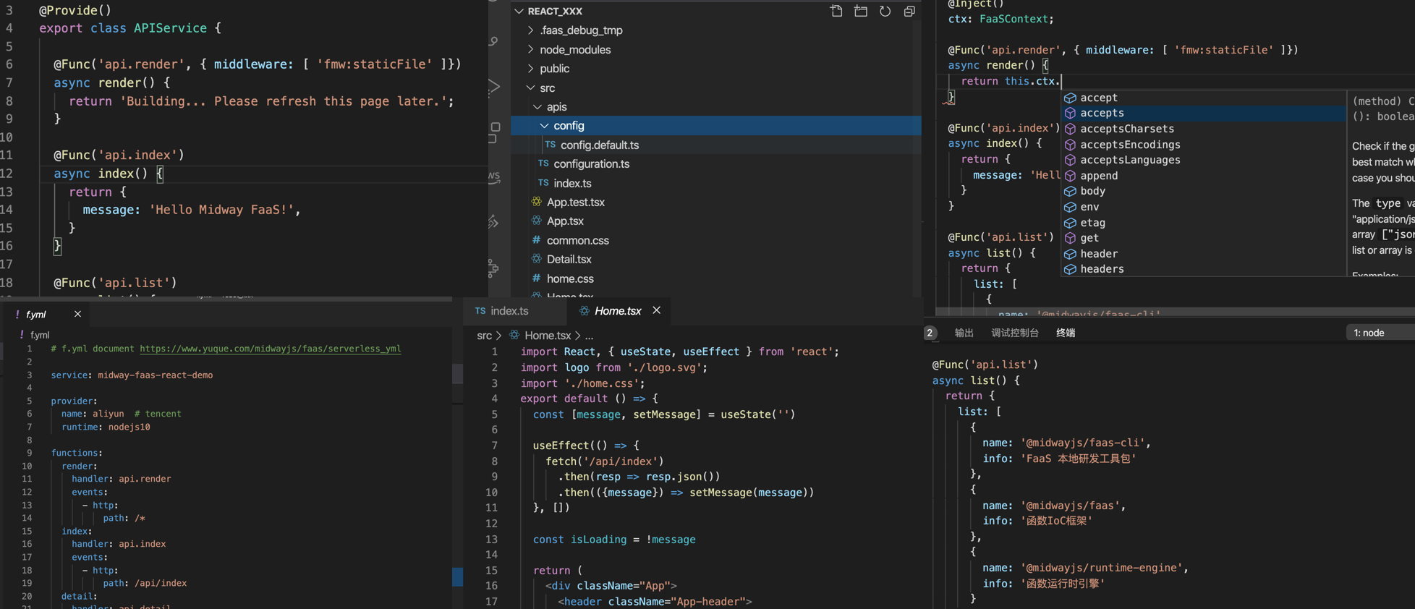Click the hash icon beside home.css
Screen dimensions: 1415x609
[536, 278]
